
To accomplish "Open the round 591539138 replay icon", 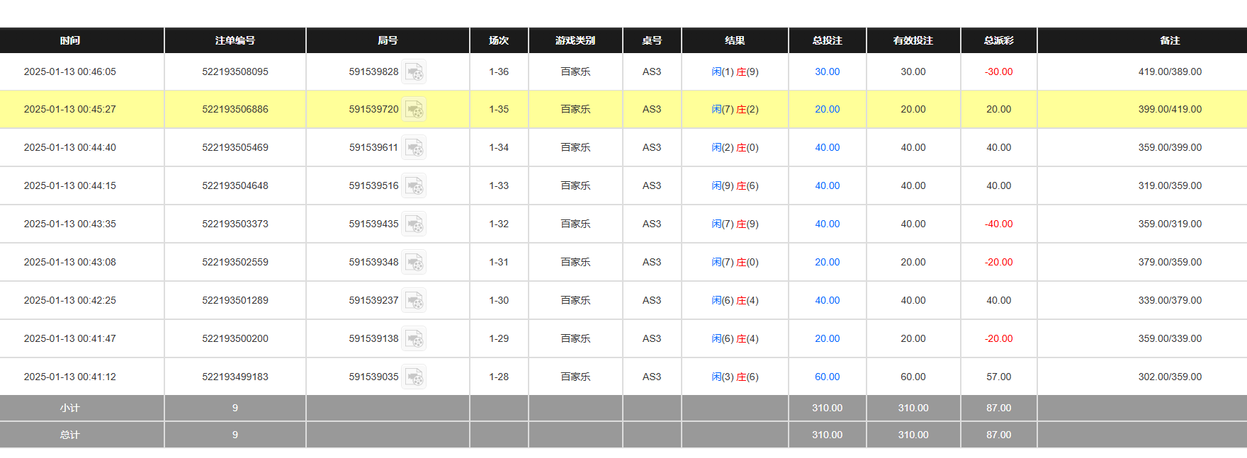I will pyautogui.click(x=414, y=339).
